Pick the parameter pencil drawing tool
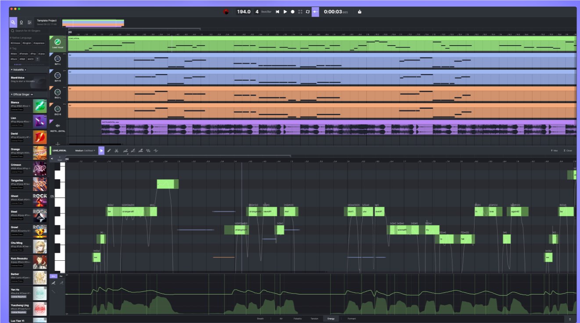The width and height of the screenshot is (580, 323). click(54, 283)
